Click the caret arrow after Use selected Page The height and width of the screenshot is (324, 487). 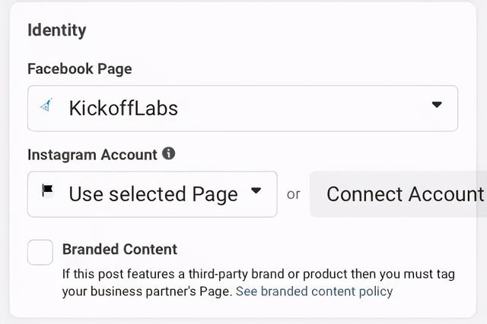(256, 190)
